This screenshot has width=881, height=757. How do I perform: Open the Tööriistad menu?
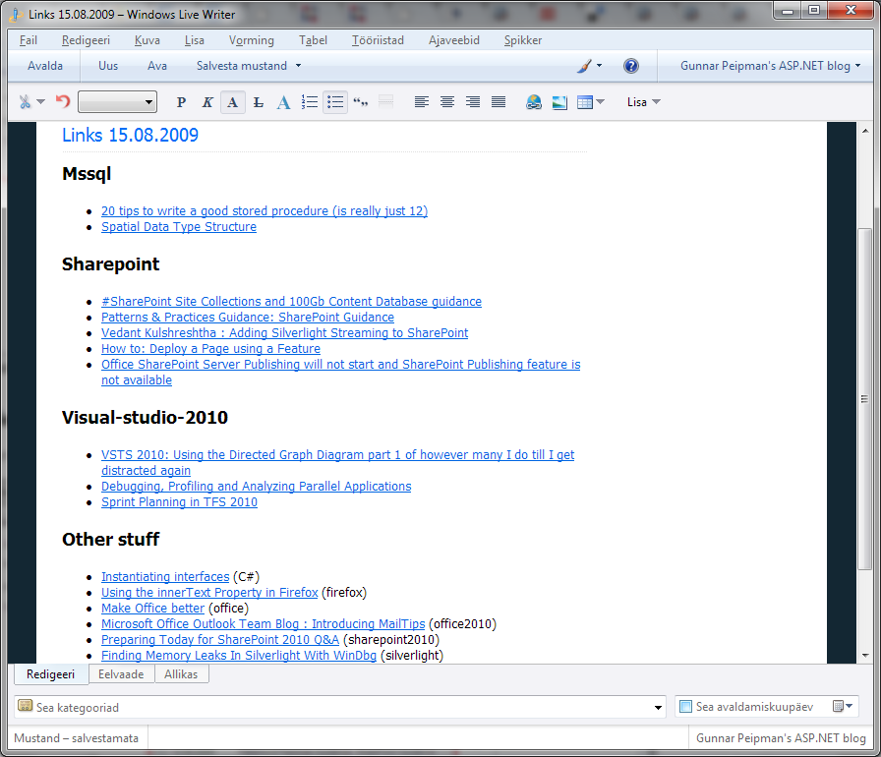378,40
